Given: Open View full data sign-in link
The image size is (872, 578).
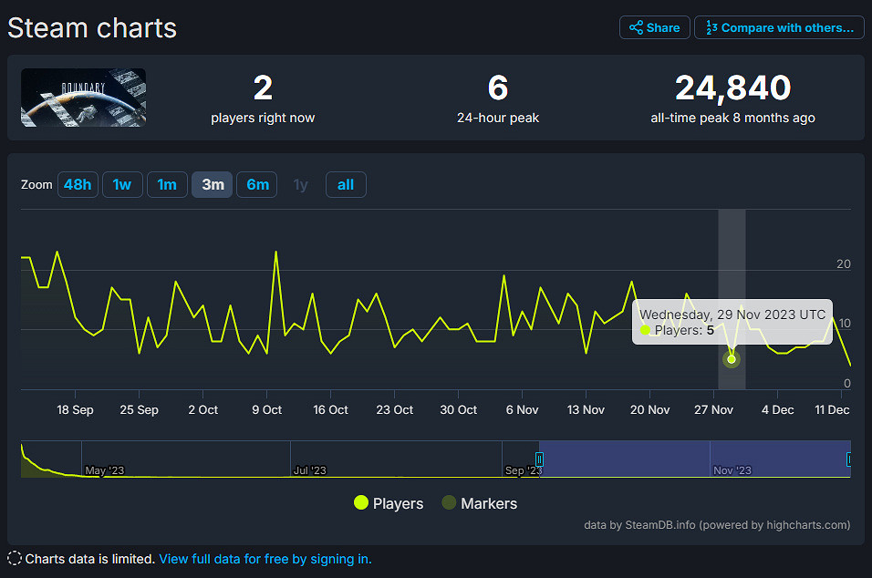Looking at the screenshot, I should click(x=265, y=559).
